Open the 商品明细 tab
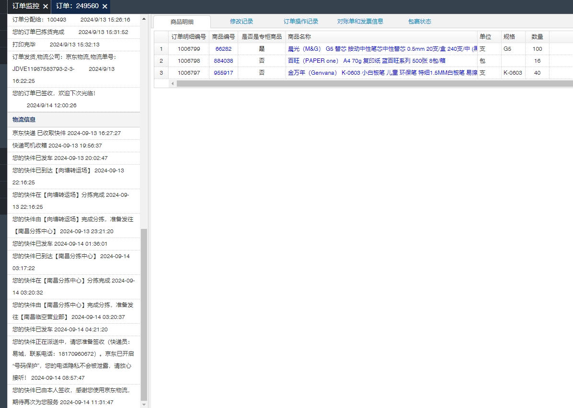Image resolution: width=573 pixels, height=408 pixels. pos(182,22)
